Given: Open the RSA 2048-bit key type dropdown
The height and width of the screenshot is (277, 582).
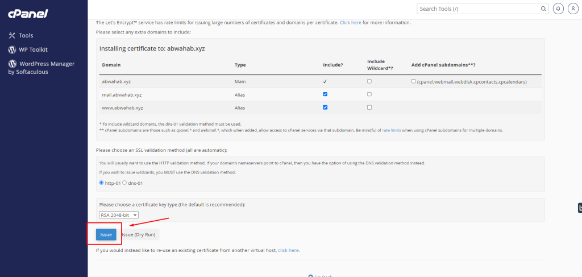Looking at the screenshot, I should (118, 215).
